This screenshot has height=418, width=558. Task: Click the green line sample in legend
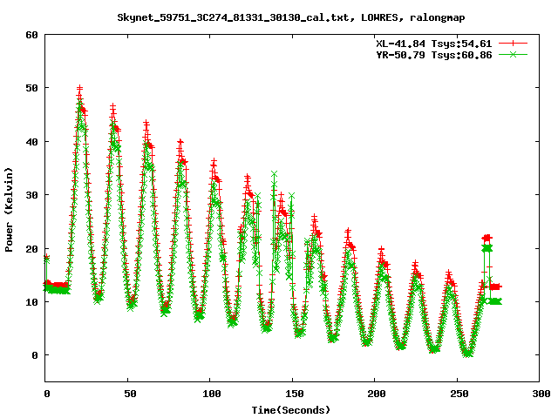click(514, 54)
